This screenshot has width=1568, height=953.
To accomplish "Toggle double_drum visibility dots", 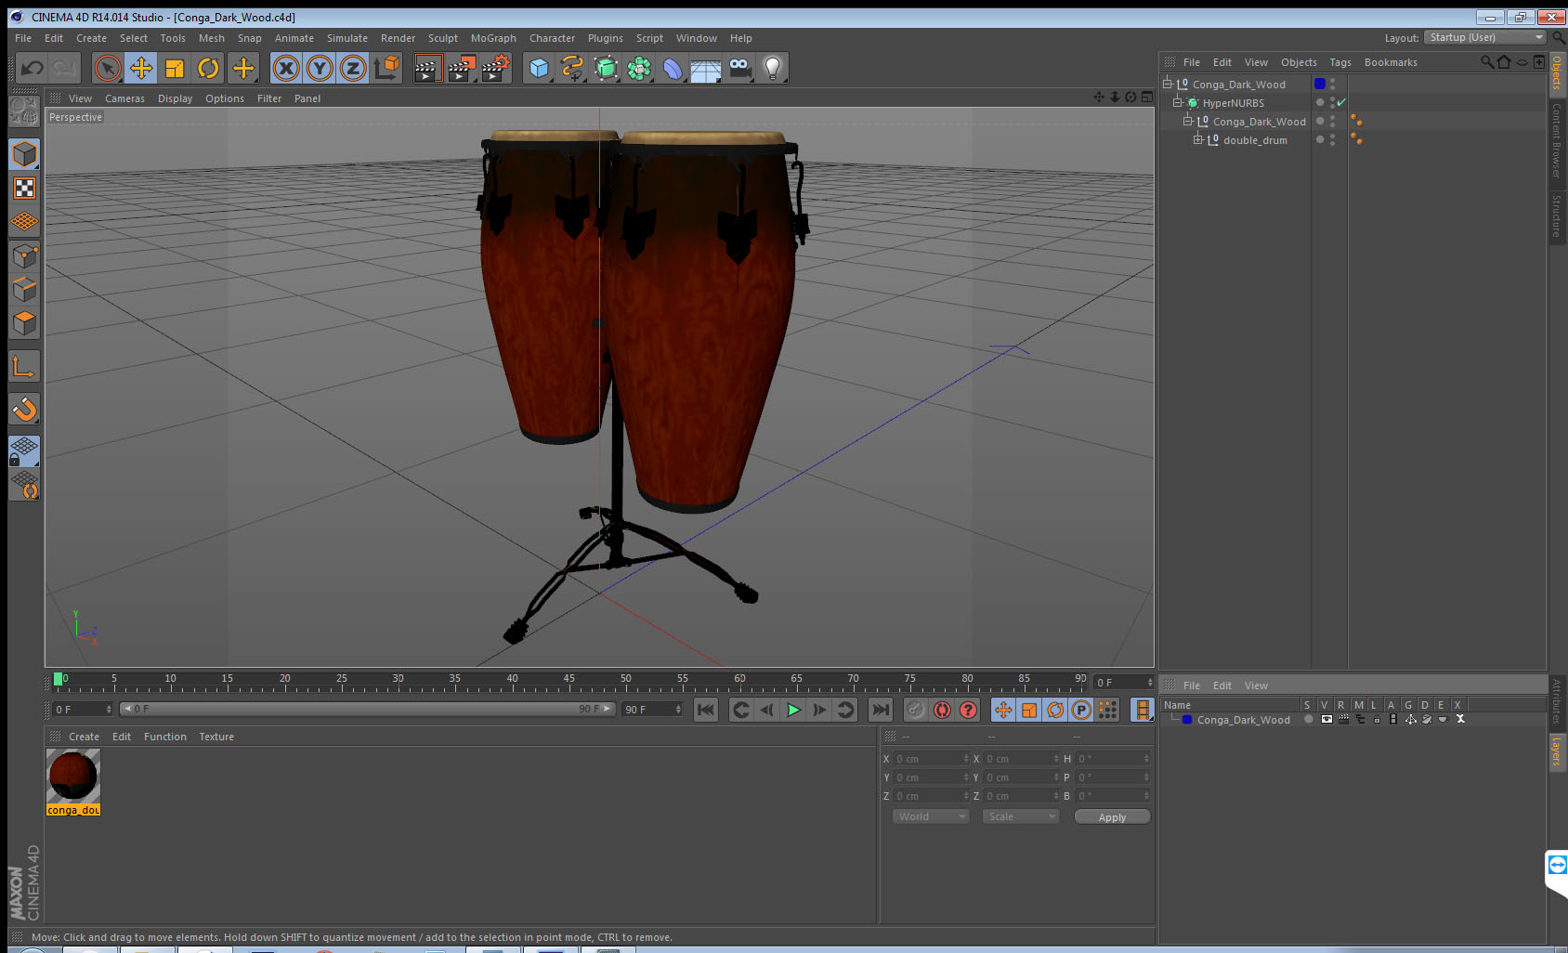I will (x=1332, y=139).
